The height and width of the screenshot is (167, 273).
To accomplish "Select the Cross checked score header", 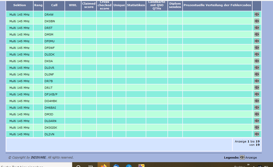I will (x=104, y=5).
